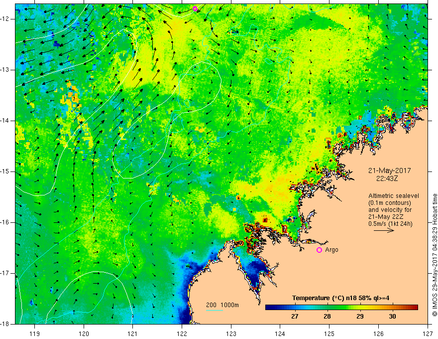The width and height of the screenshot is (438, 339).
Task: Click the 29 value on the temperature scale
Action: [x=360, y=317]
